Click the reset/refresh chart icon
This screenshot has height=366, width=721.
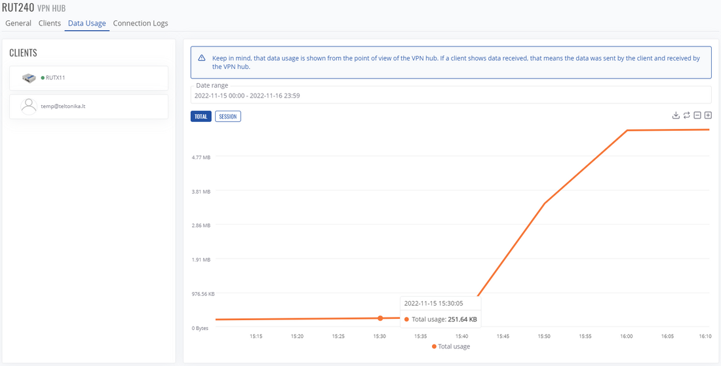pos(686,115)
